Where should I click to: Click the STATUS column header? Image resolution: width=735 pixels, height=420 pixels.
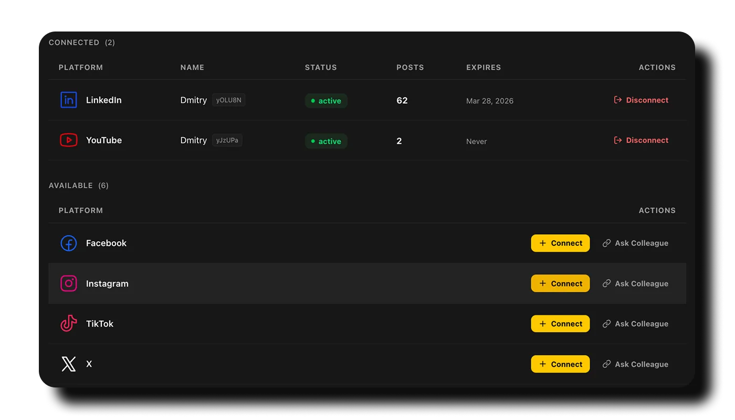(321, 67)
